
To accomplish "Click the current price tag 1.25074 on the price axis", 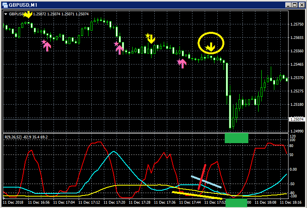I will [x=297, y=119].
